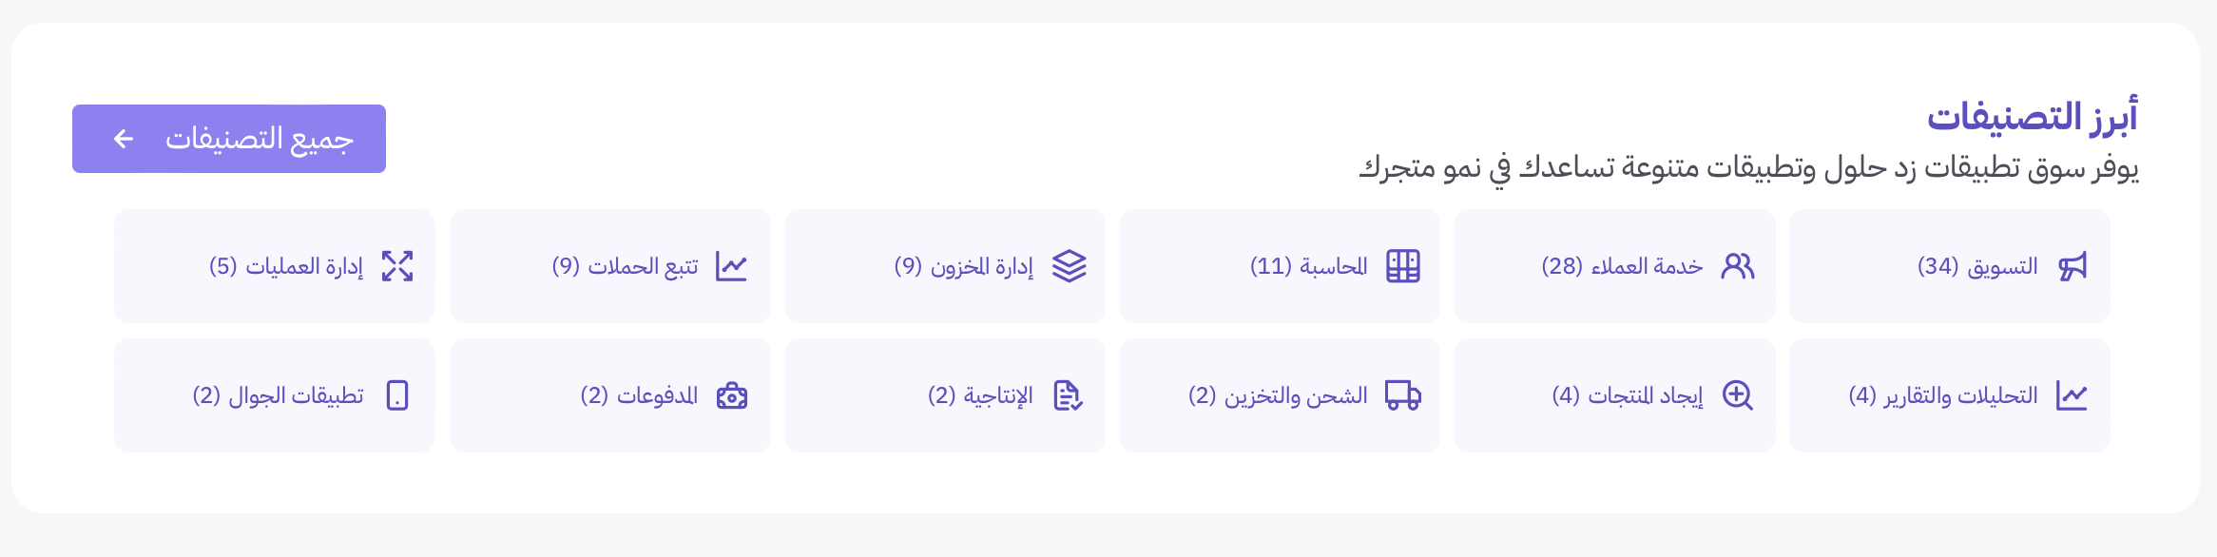Select the المحاسبة (11) category card
This screenshot has width=2217, height=557.
click(x=1280, y=266)
